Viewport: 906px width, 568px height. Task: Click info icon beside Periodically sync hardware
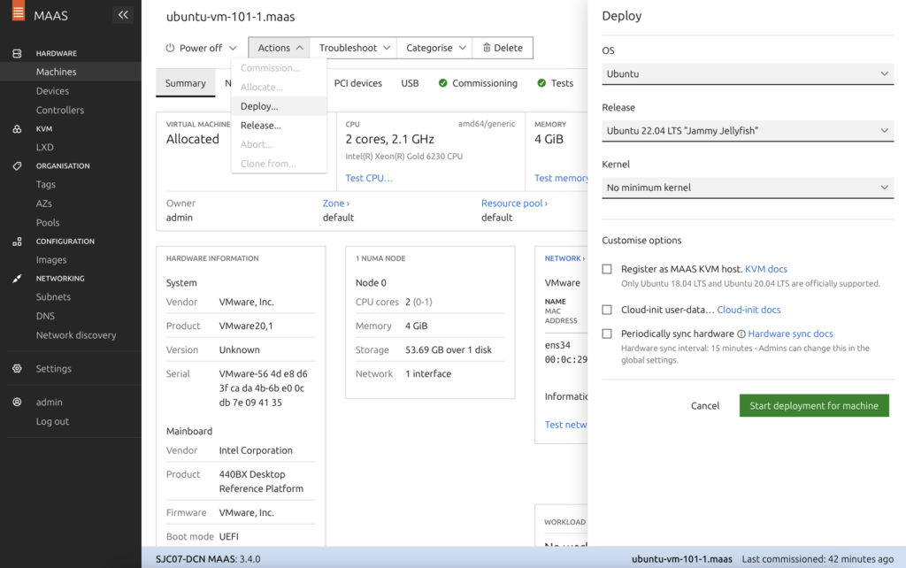[741, 334]
